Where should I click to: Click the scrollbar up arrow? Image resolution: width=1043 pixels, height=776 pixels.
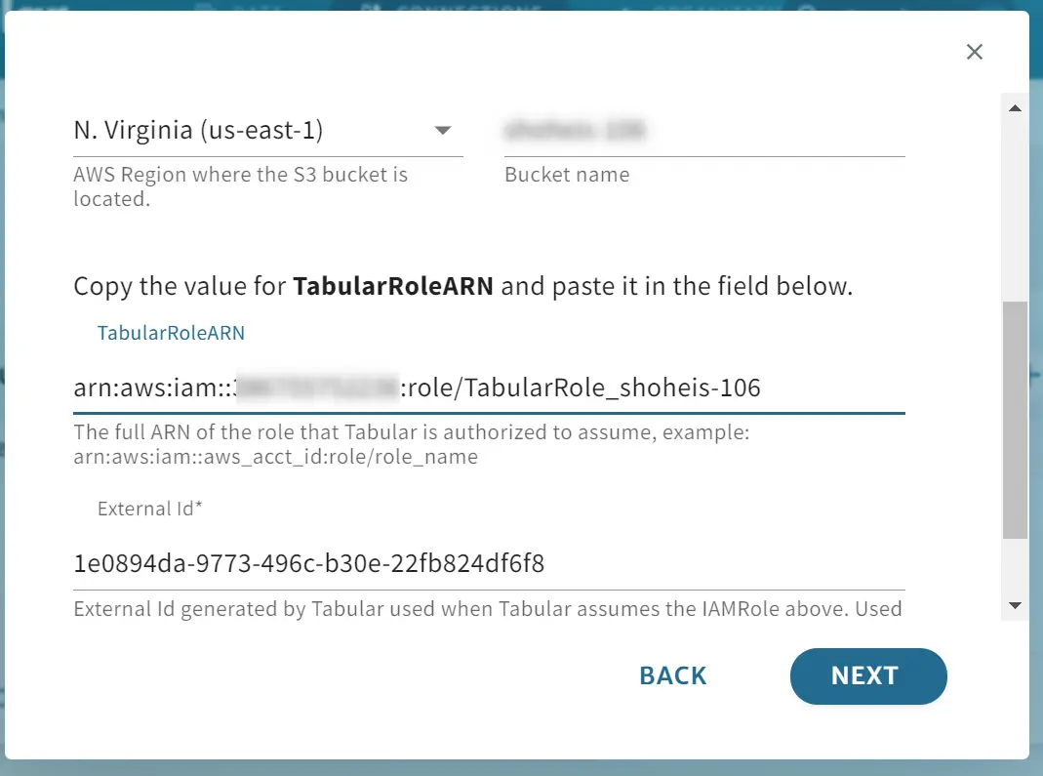click(1015, 107)
